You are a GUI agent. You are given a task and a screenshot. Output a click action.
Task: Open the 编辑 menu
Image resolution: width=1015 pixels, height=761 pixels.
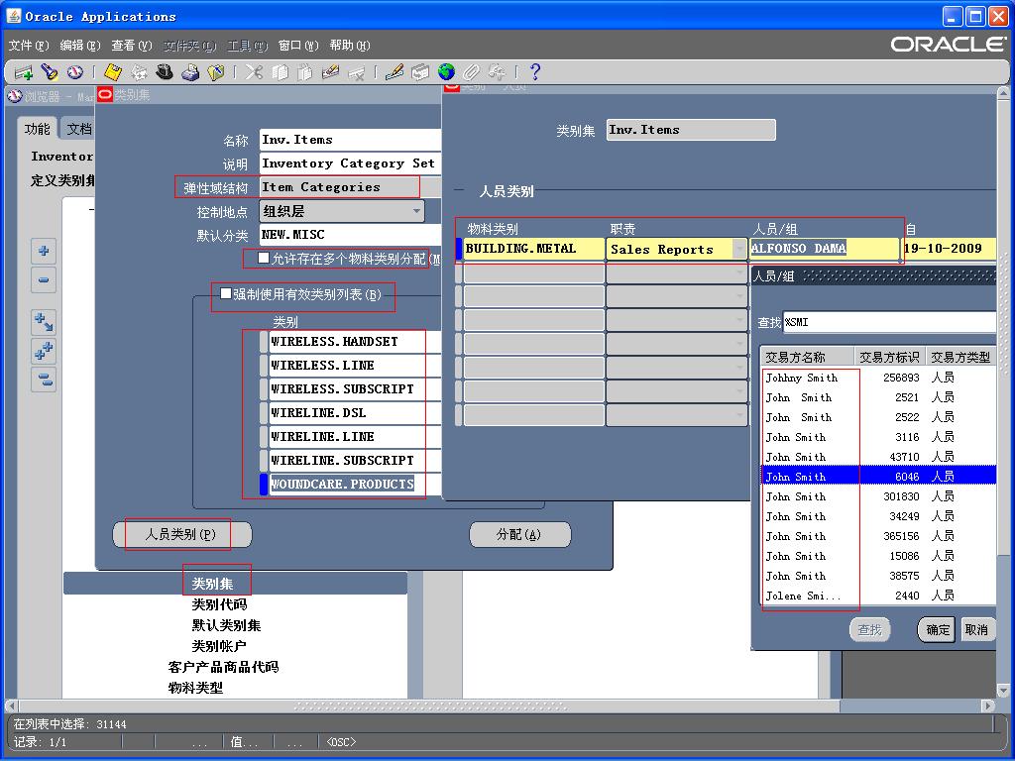click(x=80, y=46)
